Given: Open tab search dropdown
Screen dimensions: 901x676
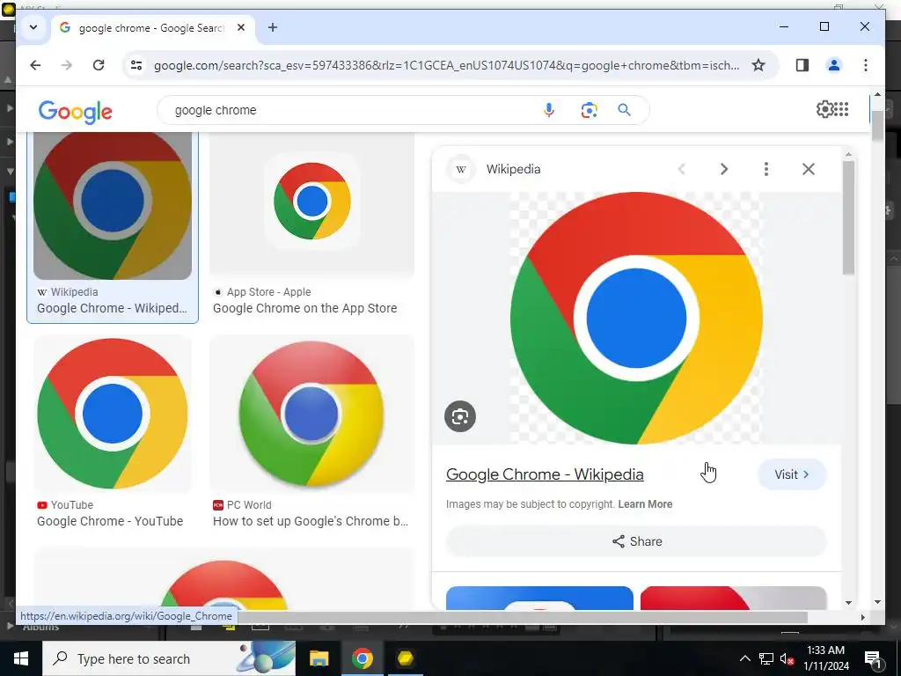Looking at the screenshot, I should coord(33,27).
